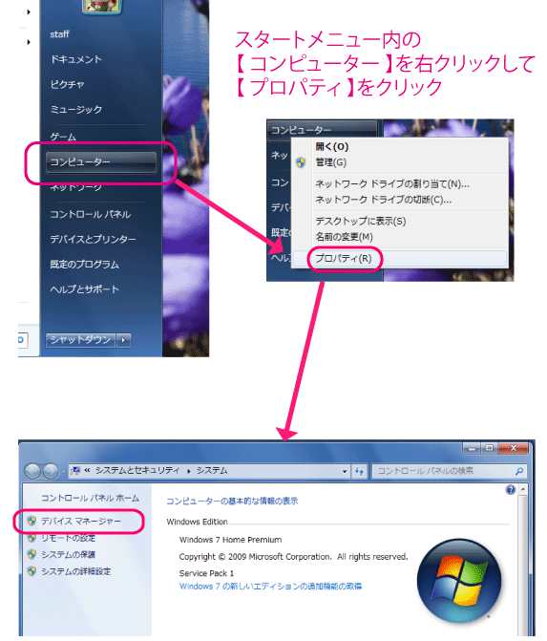The width and height of the screenshot is (547, 641).
Task: Click control panel icon in address bar
Action: tap(75, 471)
